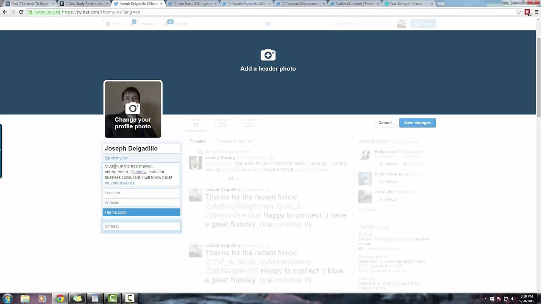
Task: Go back with the browser back arrow
Action: 5,12
